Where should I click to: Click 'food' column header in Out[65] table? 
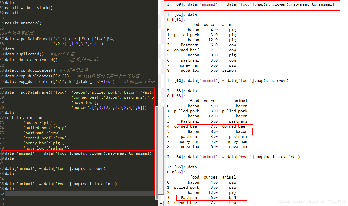coord(195,177)
